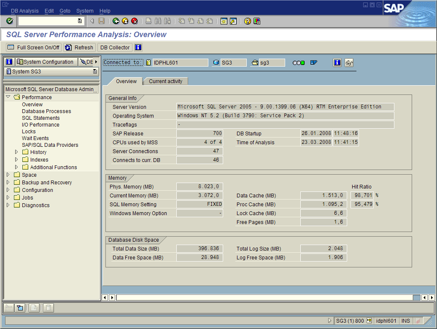Click the info icon in connection bar

pyautogui.click(x=337, y=62)
